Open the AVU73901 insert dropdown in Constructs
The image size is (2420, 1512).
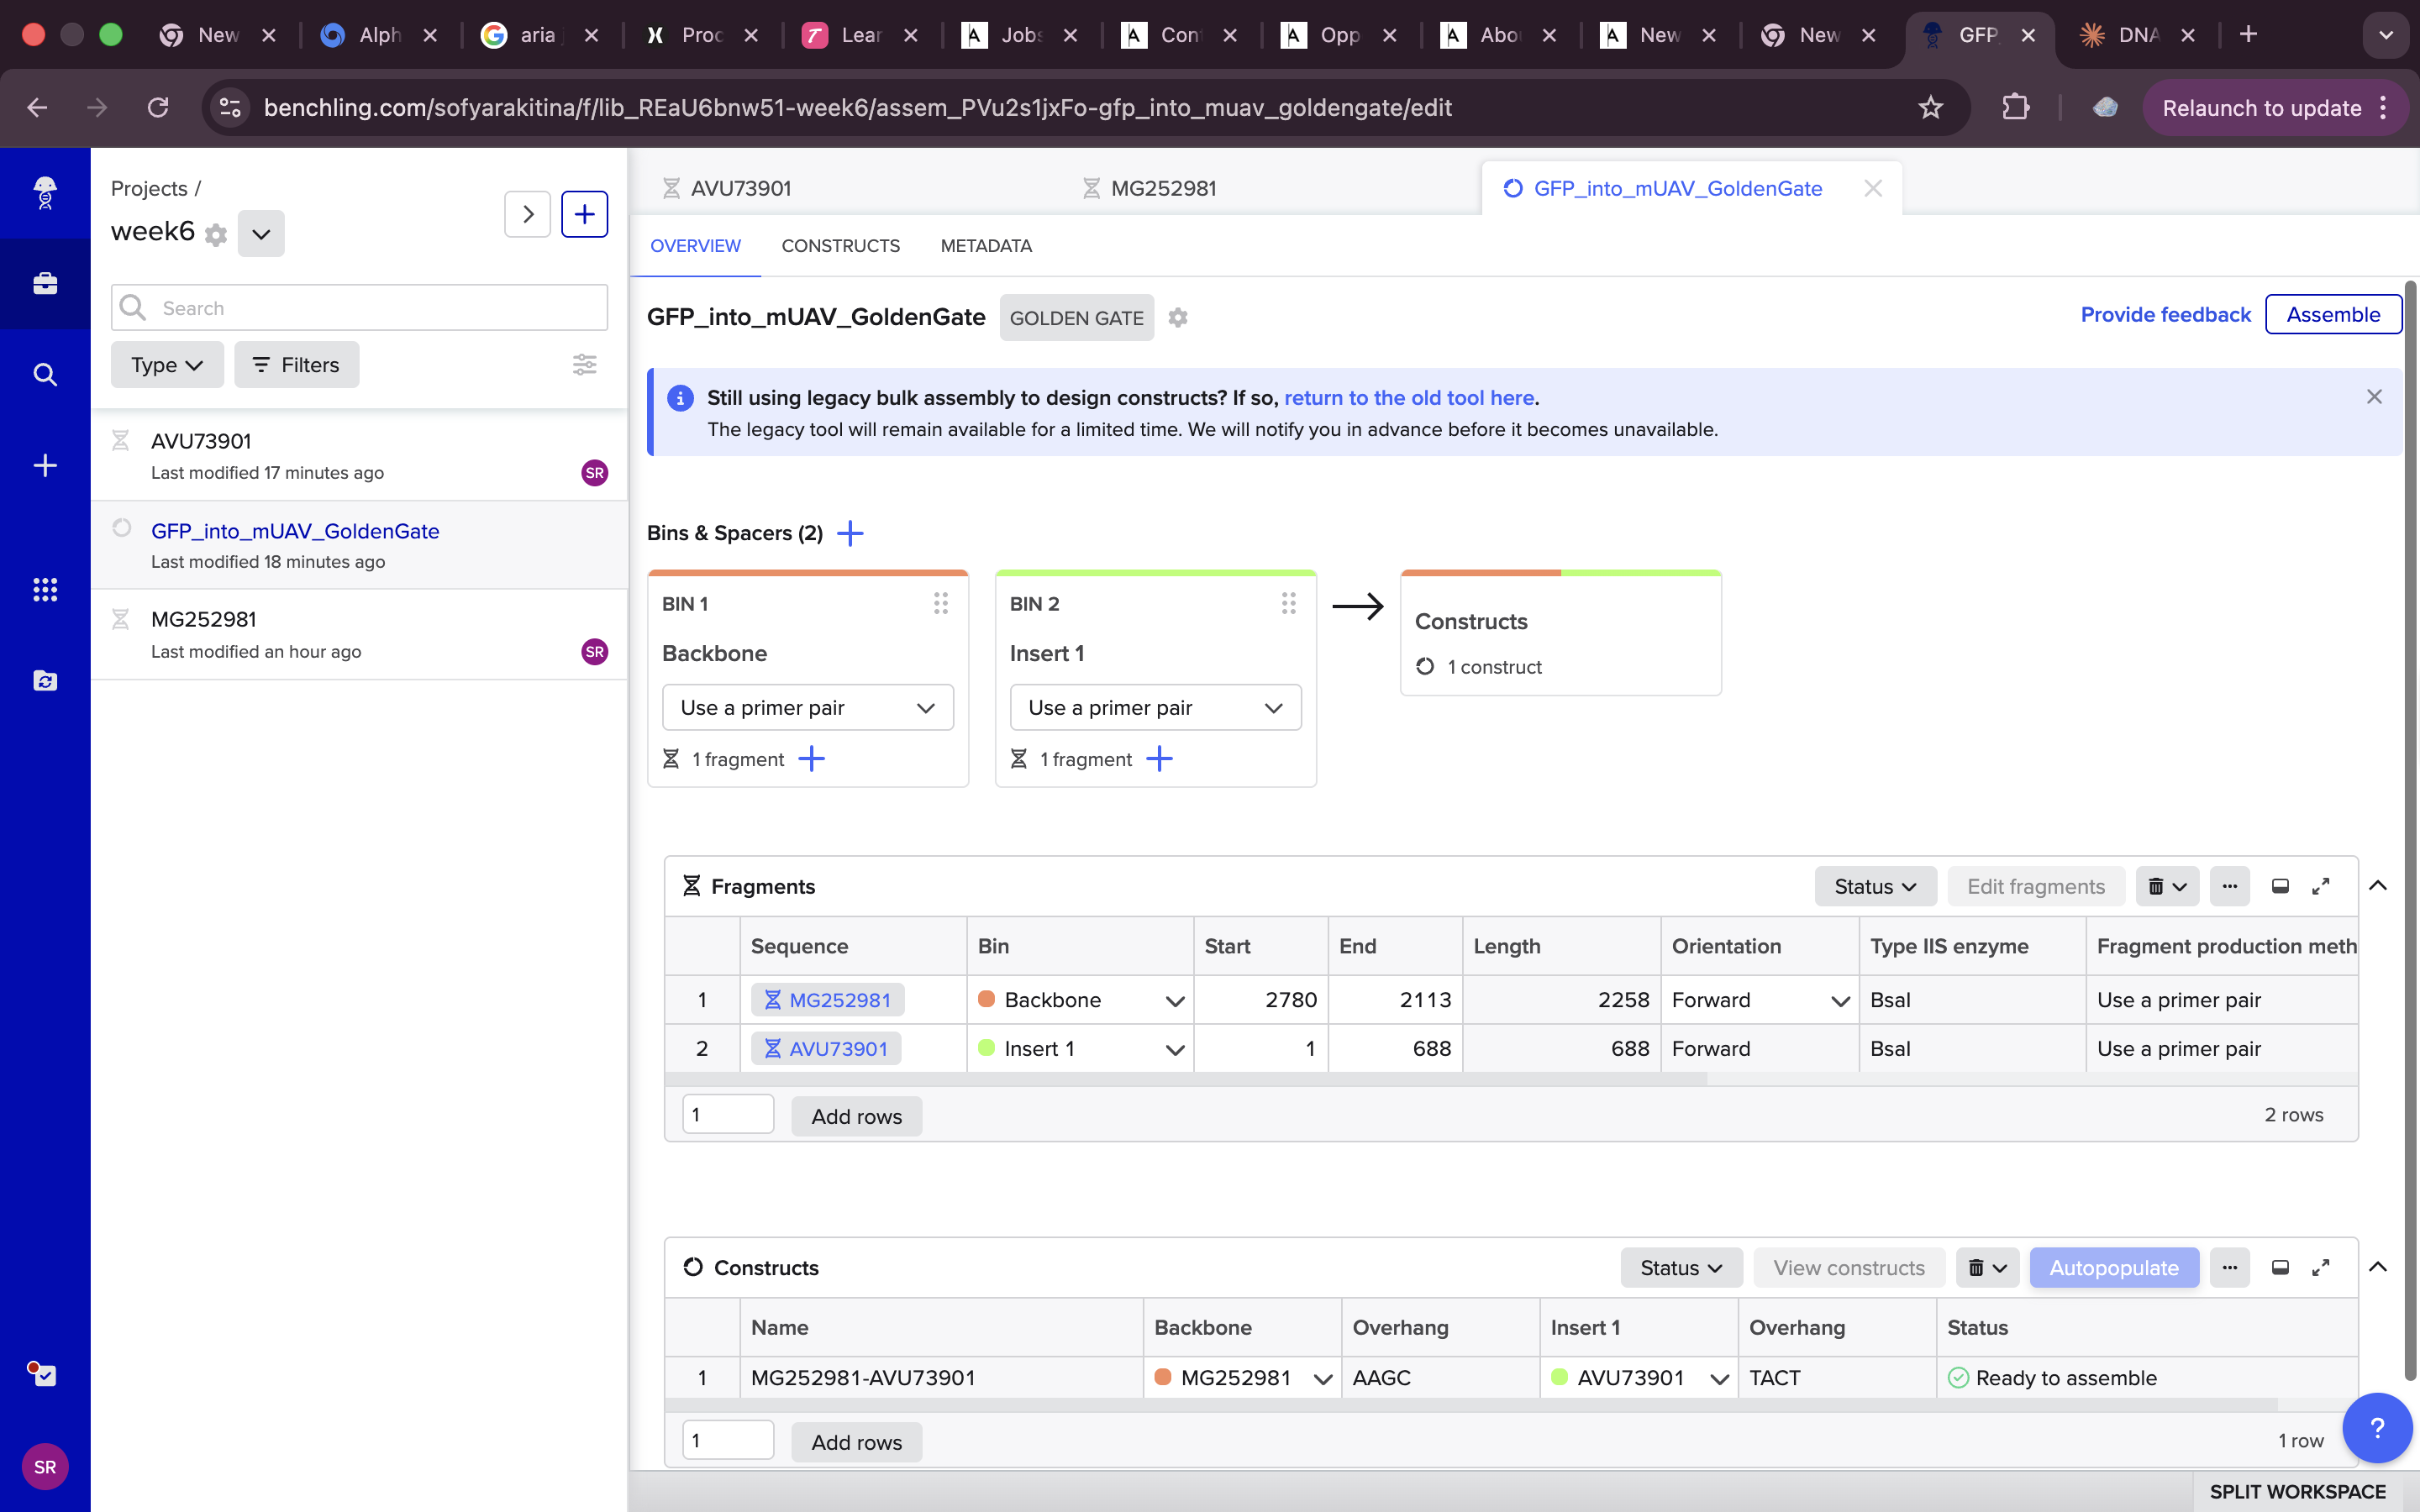(x=1719, y=1379)
